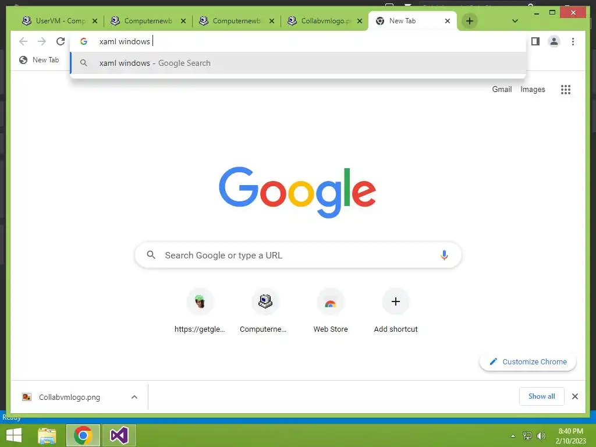
Task: Click the magnifier icon in the Google search box
Action: pos(151,255)
